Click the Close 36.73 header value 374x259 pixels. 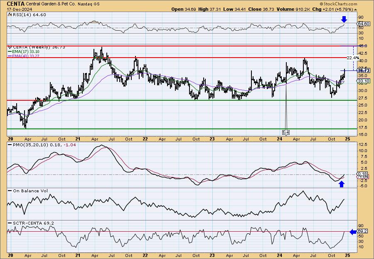[261, 9]
